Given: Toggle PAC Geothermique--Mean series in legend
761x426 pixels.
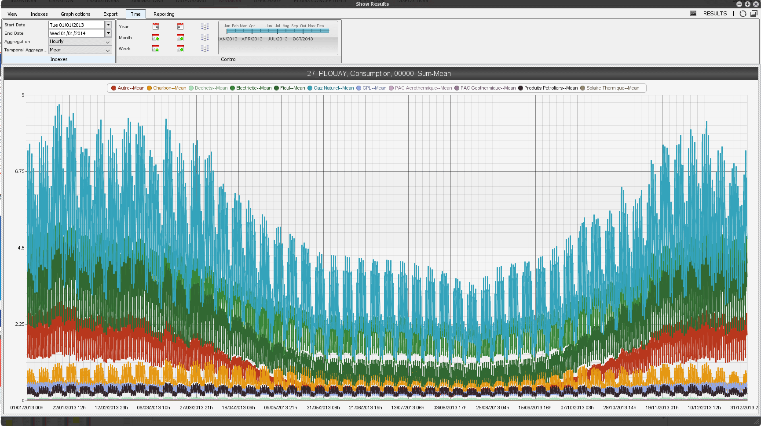Looking at the screenshot, I should click(x=485, y=88).
